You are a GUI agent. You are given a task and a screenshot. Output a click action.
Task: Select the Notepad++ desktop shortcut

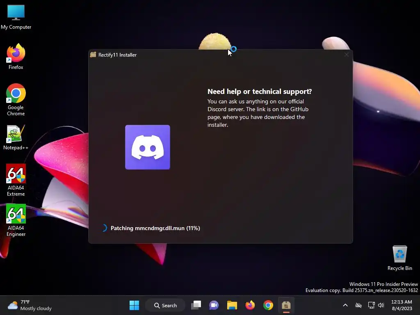(16, 137)
